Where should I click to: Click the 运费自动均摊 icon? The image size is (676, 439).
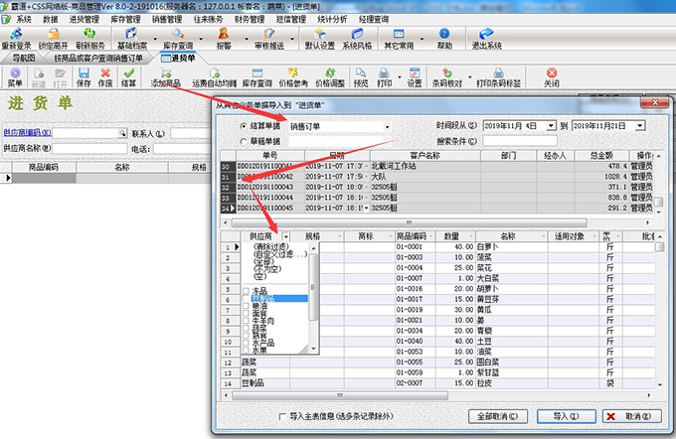coord(215,73)
